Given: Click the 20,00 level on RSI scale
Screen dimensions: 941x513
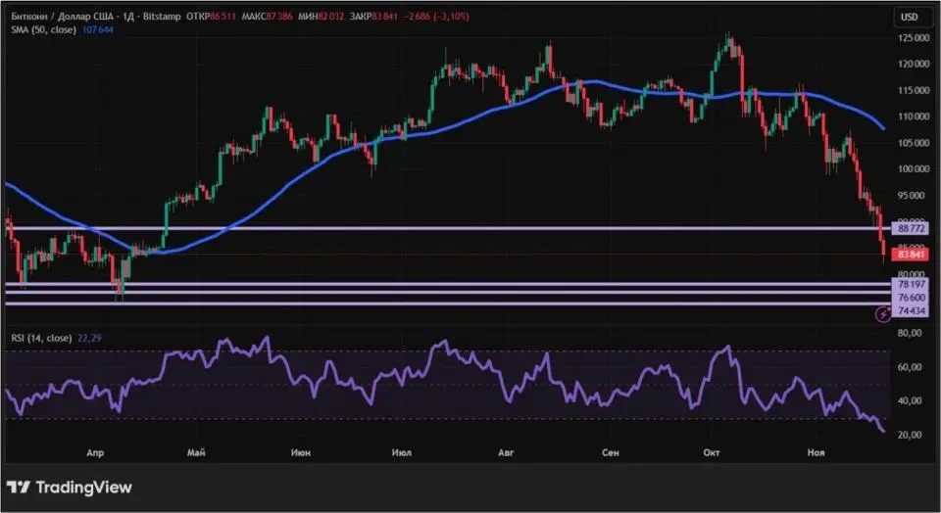Looking at the screenshot, I should click(911, 435).
